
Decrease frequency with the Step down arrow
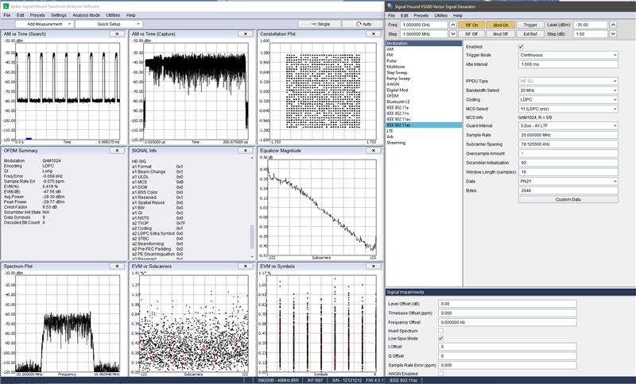(453, 34)
